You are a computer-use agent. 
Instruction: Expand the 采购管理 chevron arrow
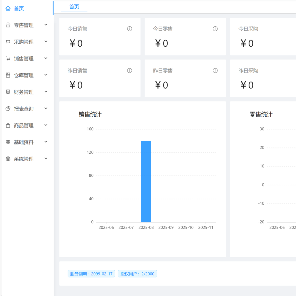pos(46,42)
